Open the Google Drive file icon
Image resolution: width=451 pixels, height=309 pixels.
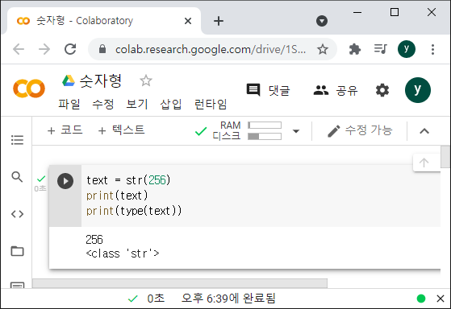tap(69, 80)
